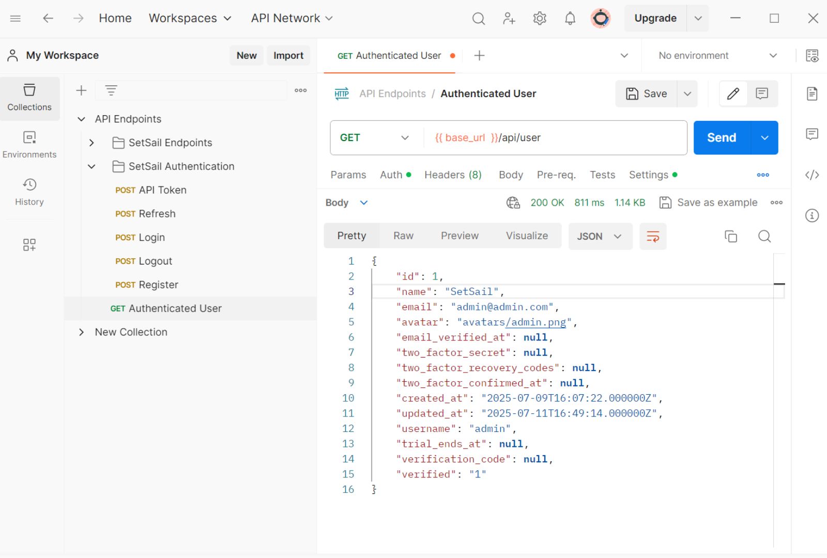Collapse the SetSail Authentication folder
Screen dimensions: 827x558
click(x=91, y=166)
